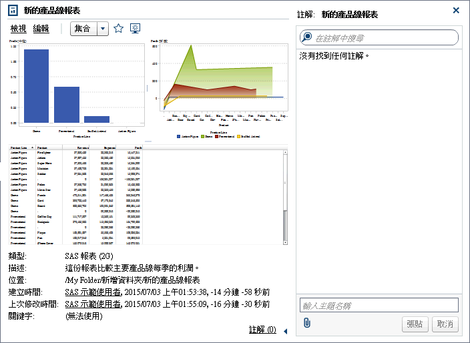470x343 pixels.
Task: Click the 檢視 link
Action: (x=19, y=29)
